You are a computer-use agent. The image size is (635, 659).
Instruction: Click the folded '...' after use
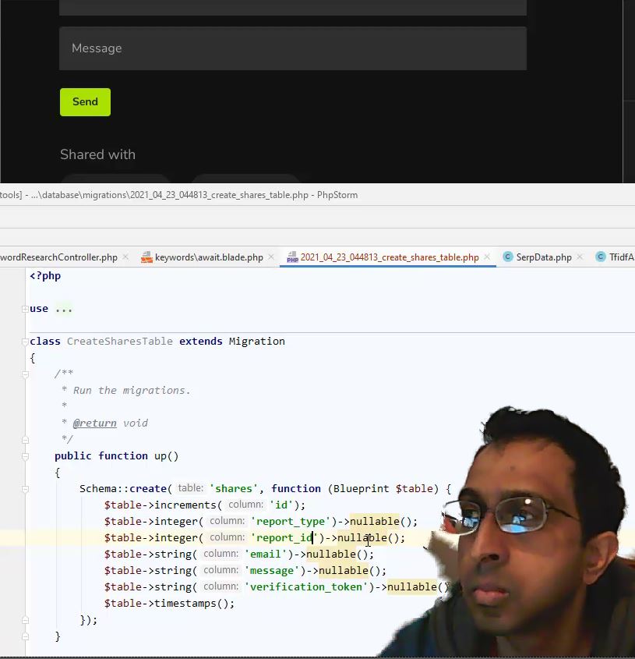tap(64, 309)
